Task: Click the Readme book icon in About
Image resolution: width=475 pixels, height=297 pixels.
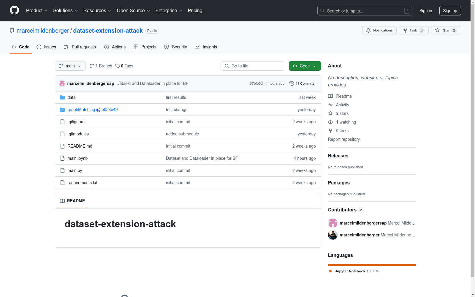Action: pyautogui.click(x=330, y=96)
